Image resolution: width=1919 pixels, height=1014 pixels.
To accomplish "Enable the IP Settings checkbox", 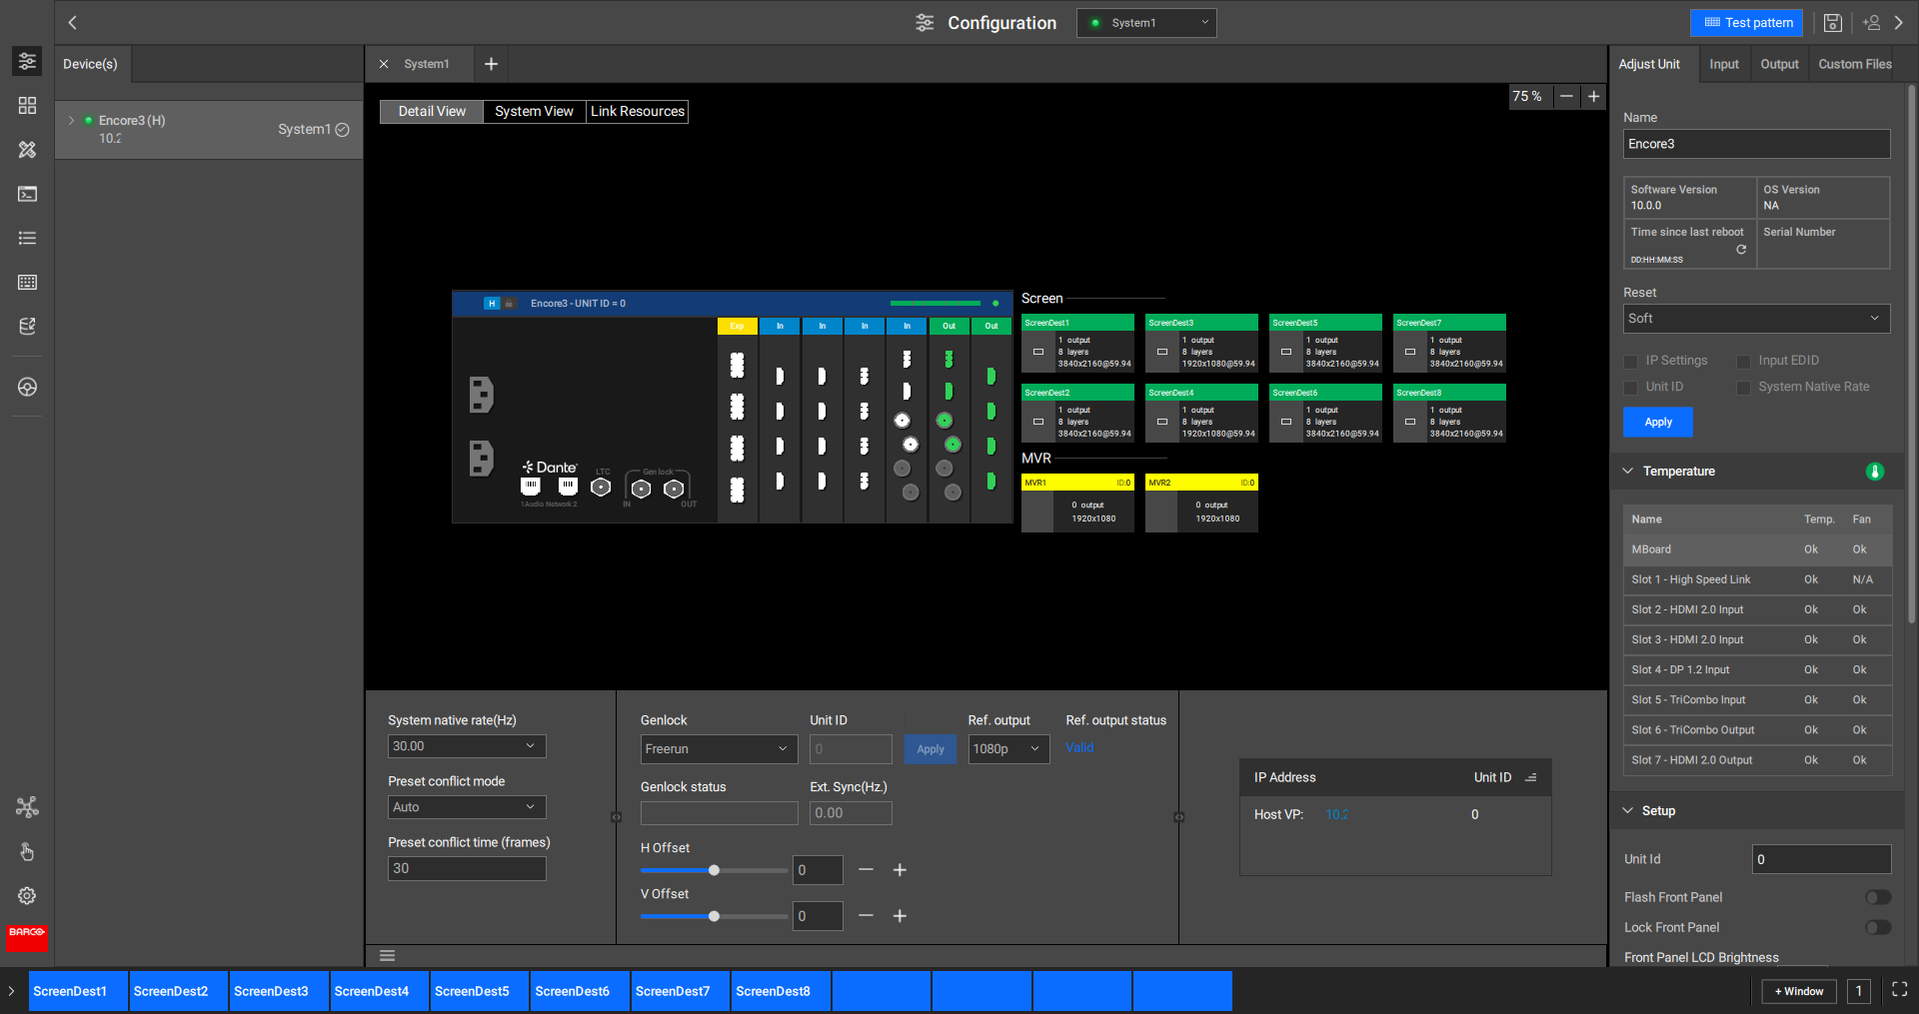I will (1631, 362).
